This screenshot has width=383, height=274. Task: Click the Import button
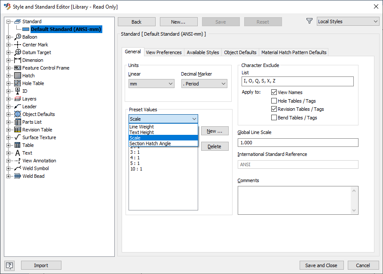[41, 265]
